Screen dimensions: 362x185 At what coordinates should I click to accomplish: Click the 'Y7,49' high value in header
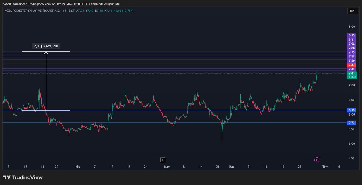(90, 11)
